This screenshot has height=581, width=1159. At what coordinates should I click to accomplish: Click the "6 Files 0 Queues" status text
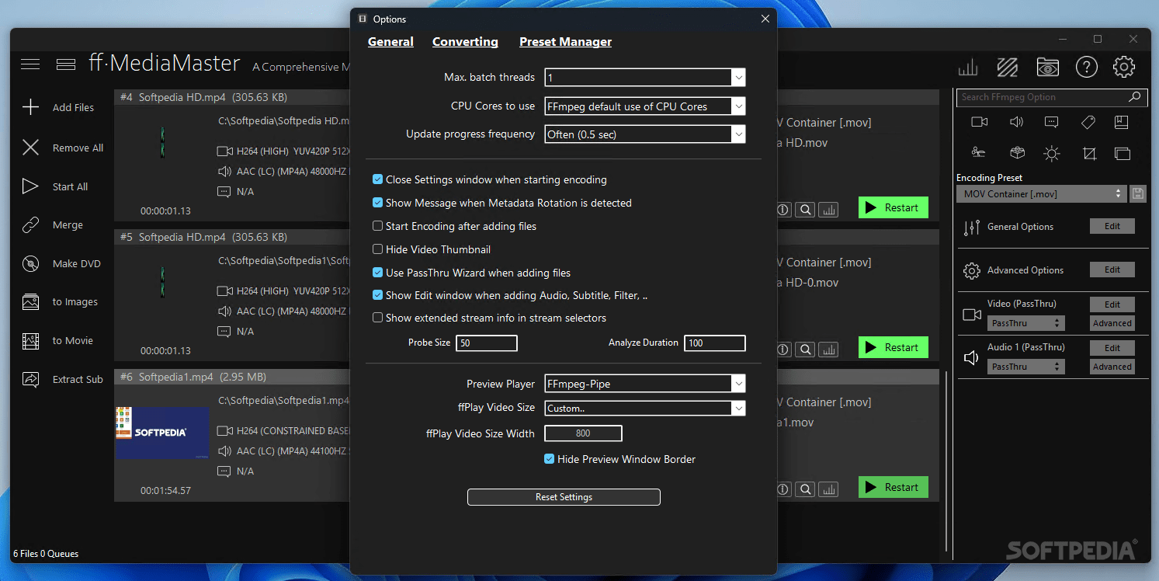point(46,554)
